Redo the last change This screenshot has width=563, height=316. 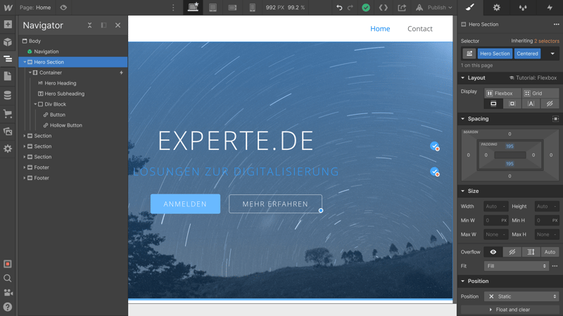click(x=350, y=8)
